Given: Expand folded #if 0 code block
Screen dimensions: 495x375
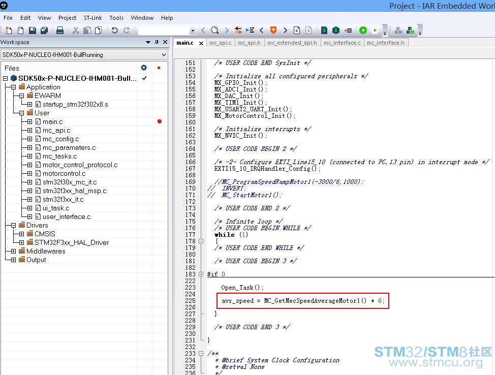Looking at the screenshot, I should click(201, 274).
